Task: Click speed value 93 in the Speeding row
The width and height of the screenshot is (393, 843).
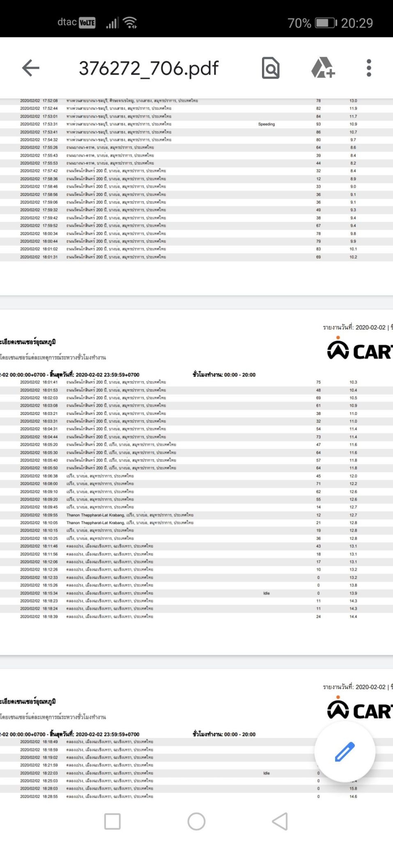Action: click(318, 124)
